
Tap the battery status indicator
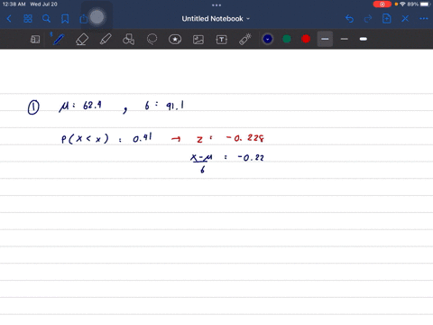[x=419, y=5]
